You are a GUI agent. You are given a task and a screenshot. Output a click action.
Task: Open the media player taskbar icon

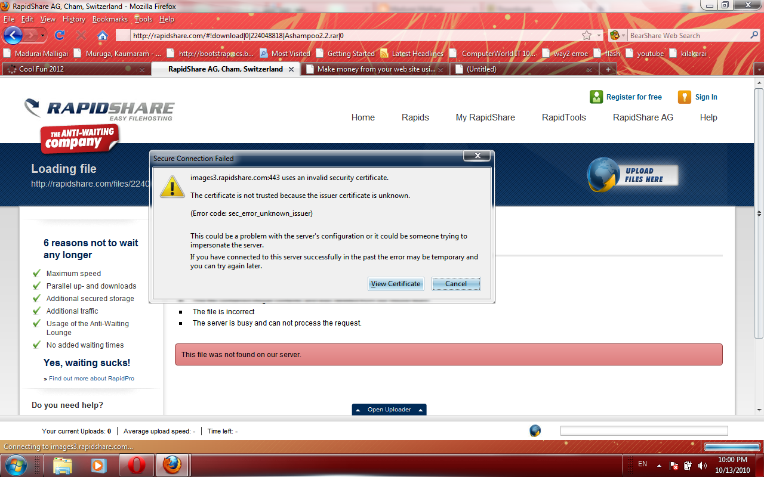point(98,465)
